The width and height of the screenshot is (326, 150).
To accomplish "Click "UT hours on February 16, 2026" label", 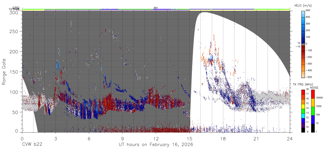I will pos(156,145).
